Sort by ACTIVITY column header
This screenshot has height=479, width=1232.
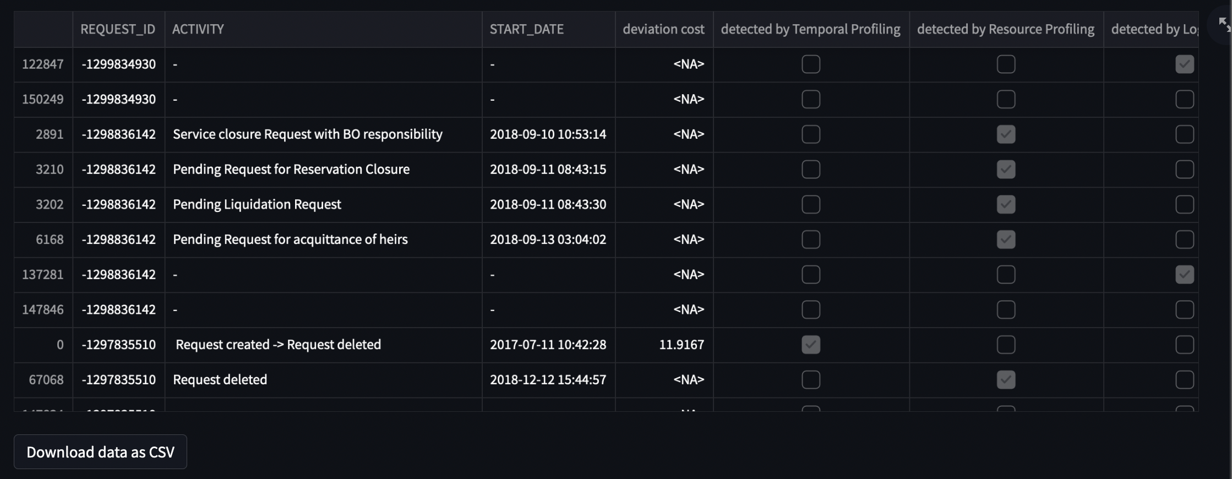pos(323,29)
